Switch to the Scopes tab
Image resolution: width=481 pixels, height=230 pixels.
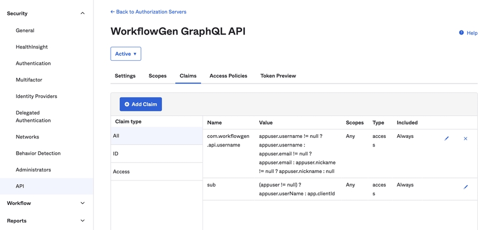[158, 76]
